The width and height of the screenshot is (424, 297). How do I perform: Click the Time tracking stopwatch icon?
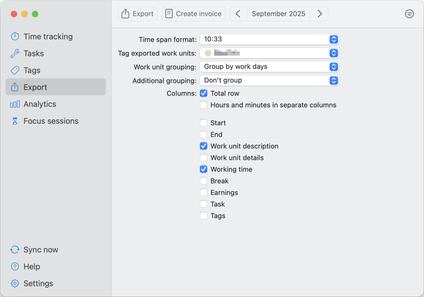[x=15, y=36]
